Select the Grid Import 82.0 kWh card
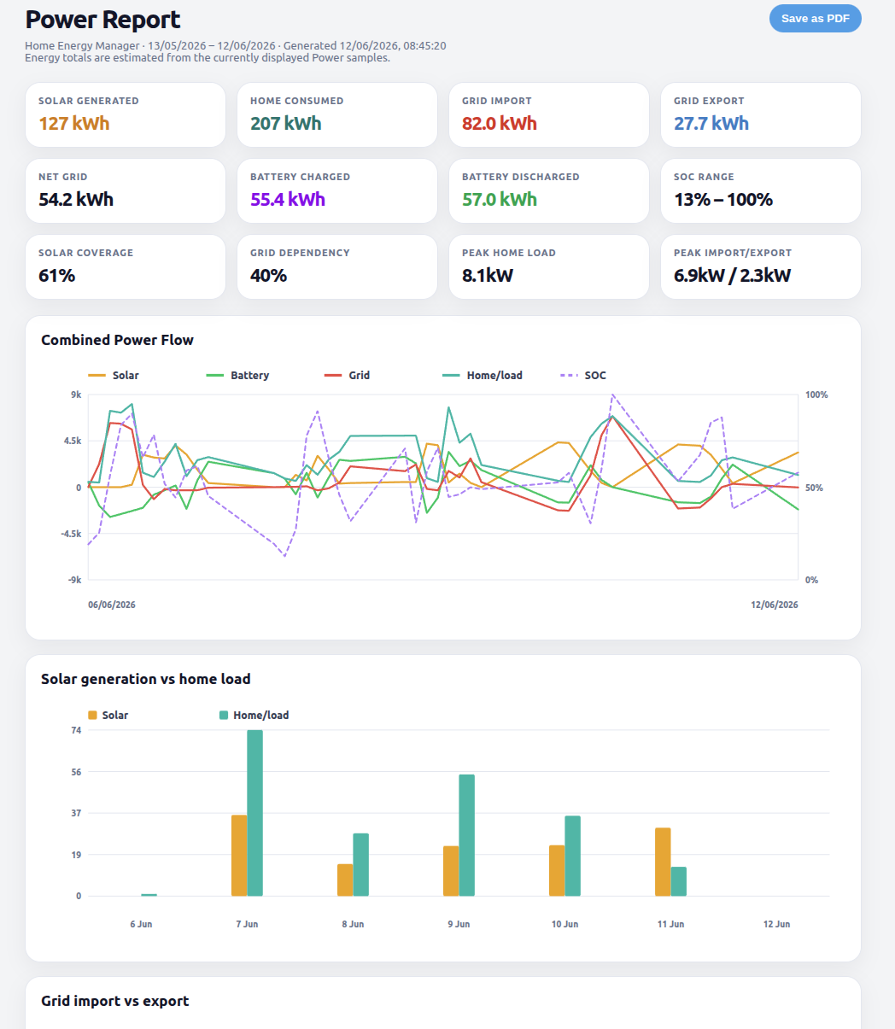The width and height of the screenshot is (895, 1029). pyautogui.click(x=549, y=114)
